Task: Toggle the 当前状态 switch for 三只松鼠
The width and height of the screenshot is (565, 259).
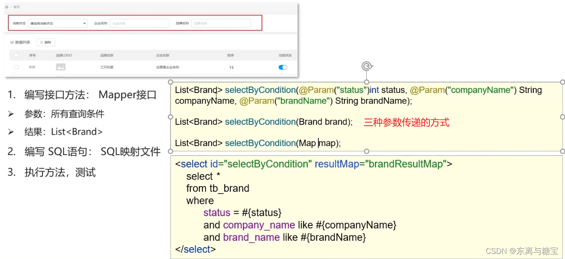Action: pos(283,67)
